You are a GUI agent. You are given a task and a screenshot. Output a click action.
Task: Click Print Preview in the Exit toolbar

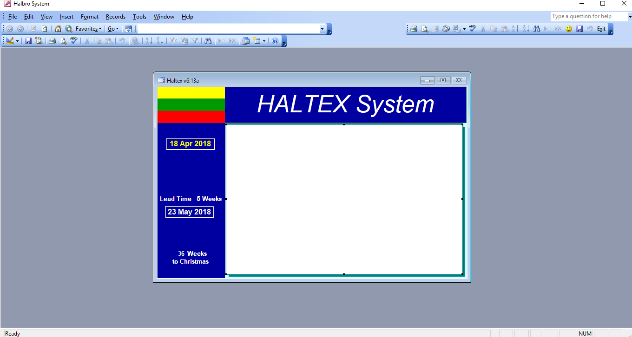pos(425,29)
